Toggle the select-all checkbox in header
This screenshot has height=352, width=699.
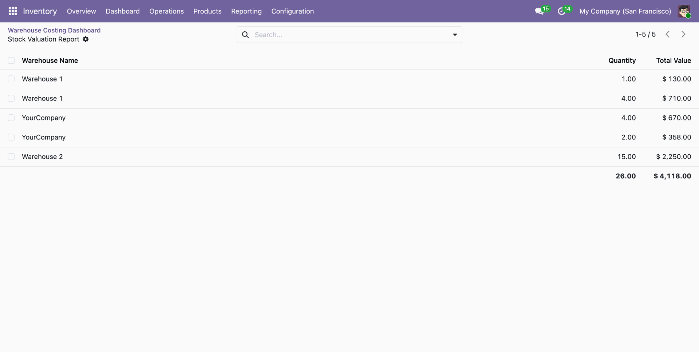pos(11,60)
